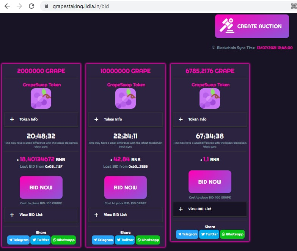Expand Token Info in 6785.2176 GRAPE card
Screen dimensions: 297x251
[x=210, y=119]
